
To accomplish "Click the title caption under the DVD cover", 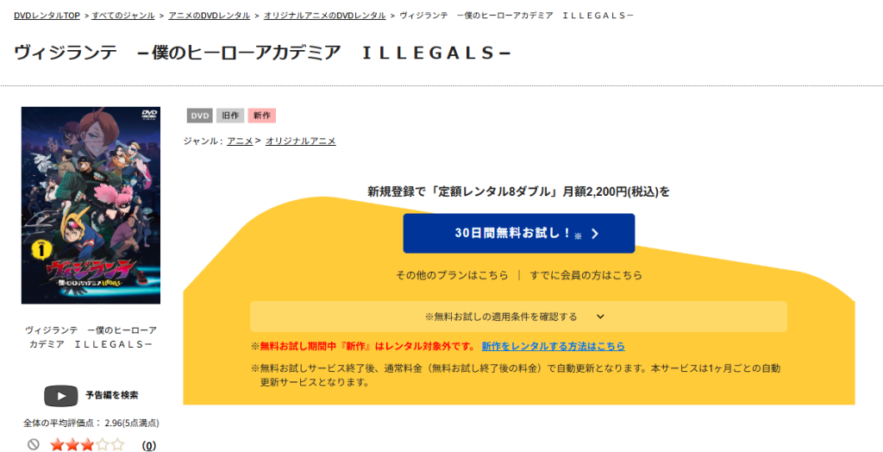I will 91,337.
